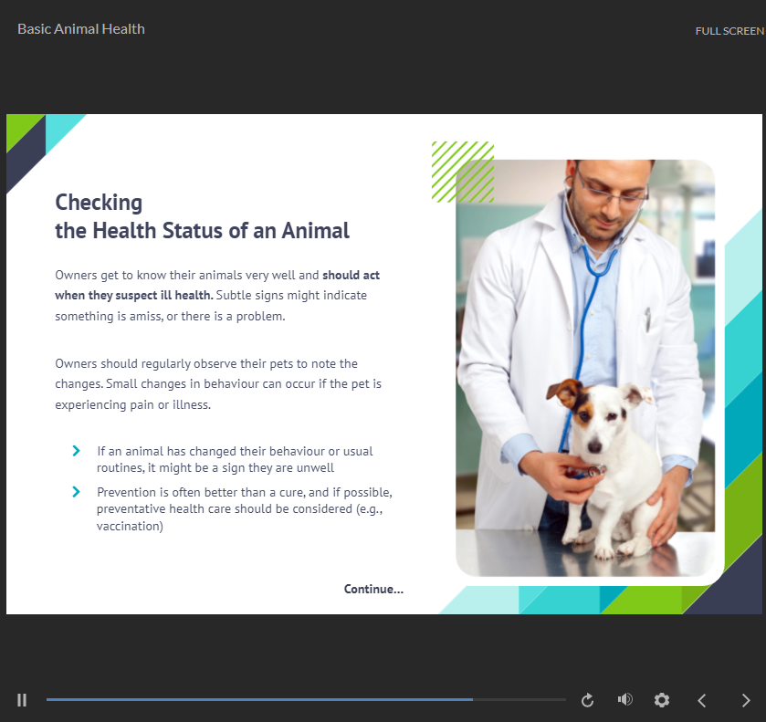Open the player settings gear
This screenshot has height=722, width=766.
662,700
